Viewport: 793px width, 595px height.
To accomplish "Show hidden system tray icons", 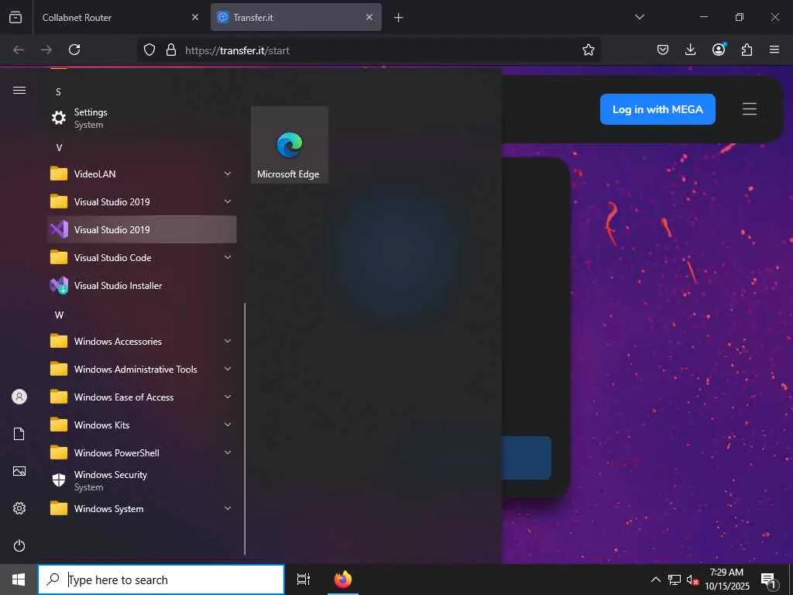I will 655,580.
